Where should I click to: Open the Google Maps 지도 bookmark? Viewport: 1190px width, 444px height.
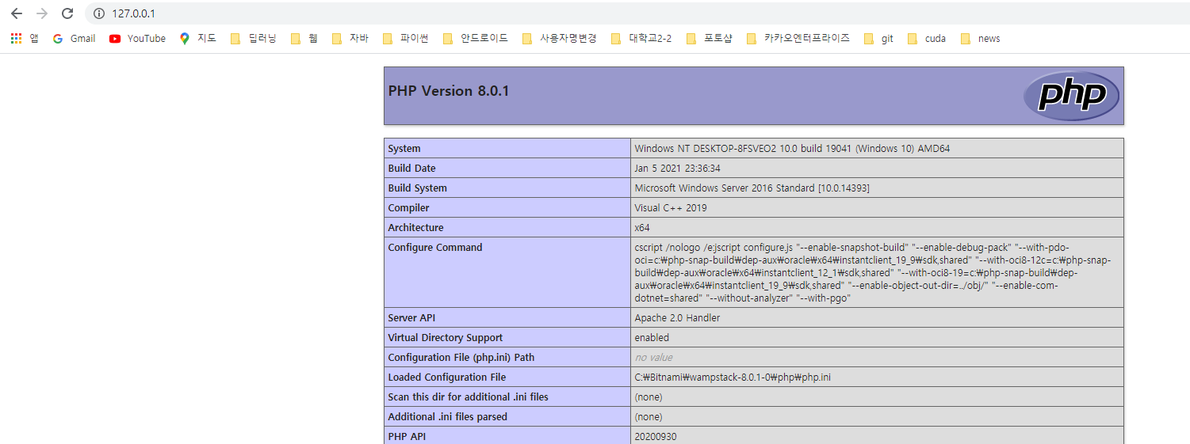click(197, 38)
